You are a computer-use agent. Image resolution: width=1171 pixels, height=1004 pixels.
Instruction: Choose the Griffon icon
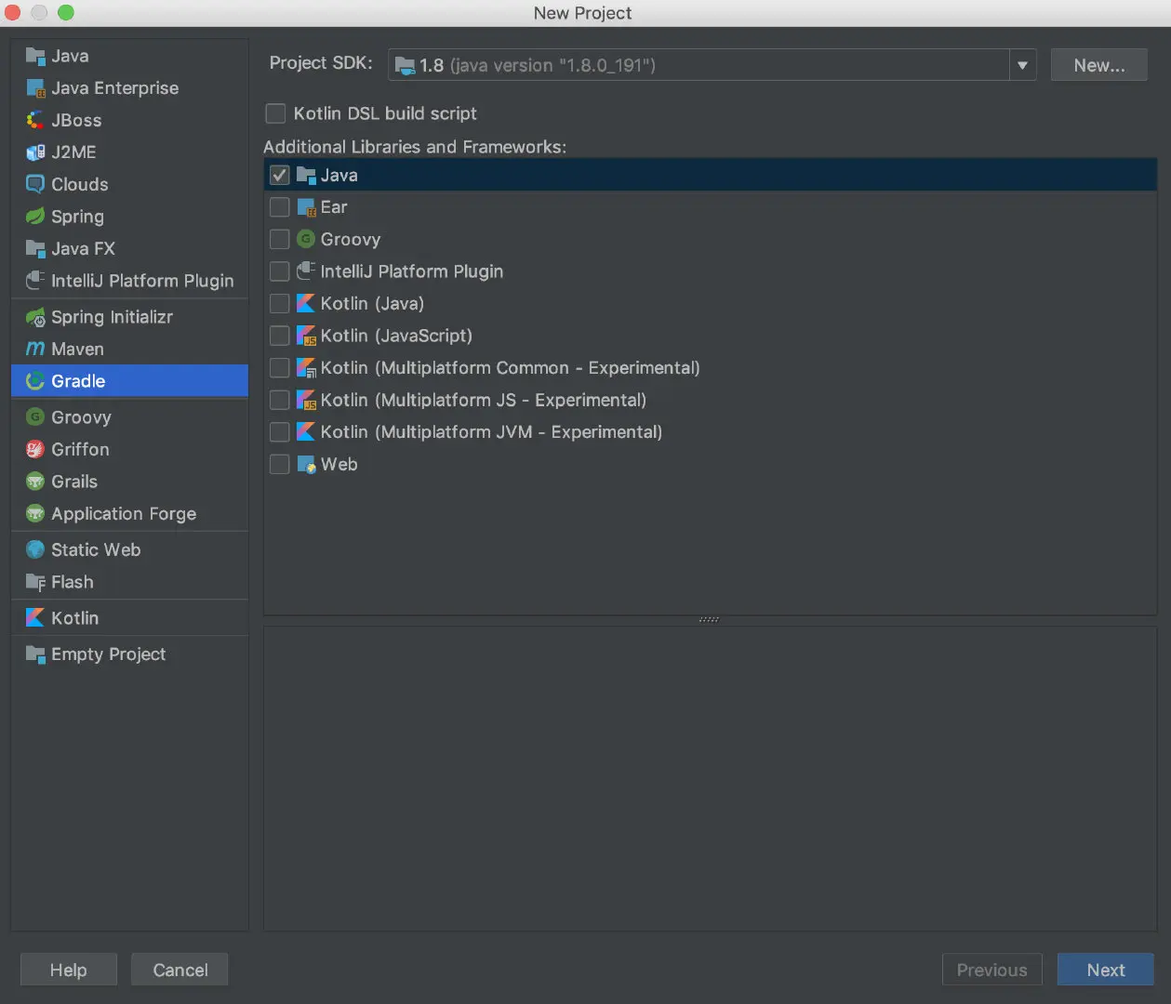coord(35,449)
